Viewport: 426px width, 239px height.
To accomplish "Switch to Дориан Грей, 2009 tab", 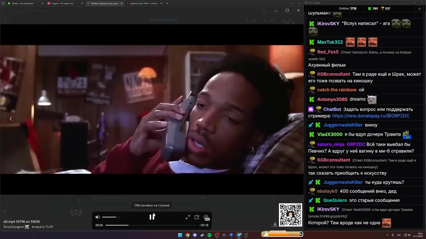I will 144,3.
